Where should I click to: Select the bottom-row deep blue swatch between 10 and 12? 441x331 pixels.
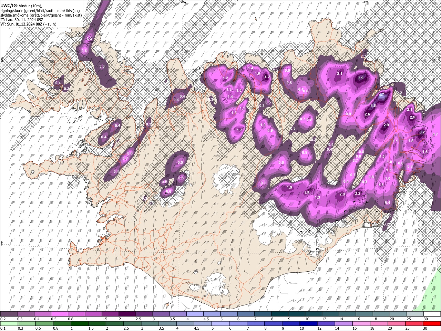click(x=308, y=323)
